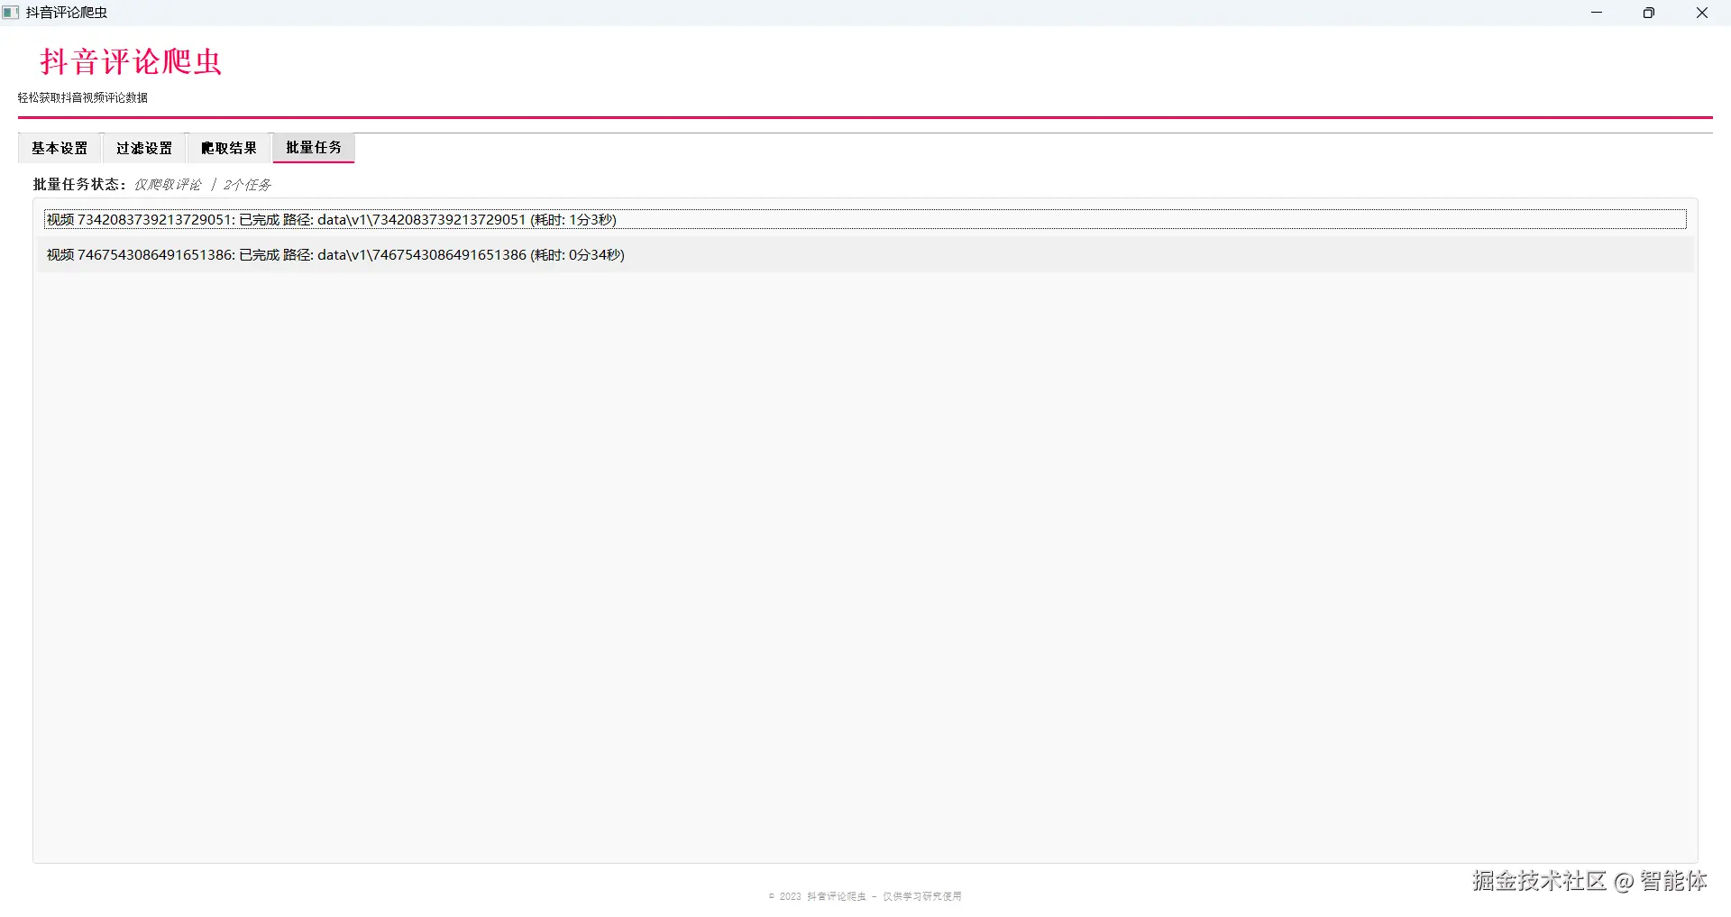Switch to the 基本设置 tab
This screenshot has height=917, width=1731.
pos(60,148)
